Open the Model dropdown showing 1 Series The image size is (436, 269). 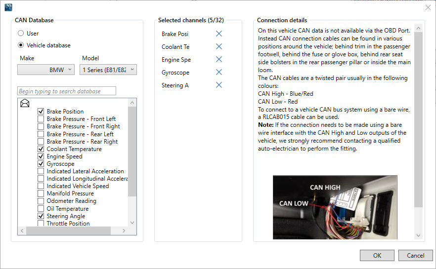click(108, 70)
